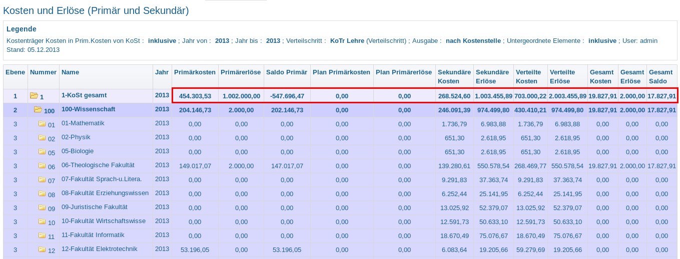Image resolution: width=680 pixels, height=259 pixels.
Task: Select Verteilte Kosten value 430.410,21
Action: [x=530, y=110]
